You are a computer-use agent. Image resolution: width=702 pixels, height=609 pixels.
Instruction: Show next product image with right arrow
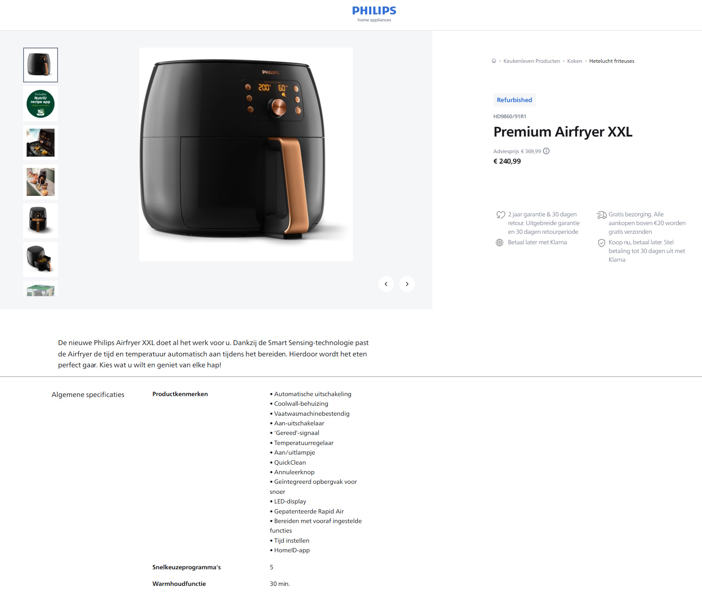pyautogui.click(x=407, y=284)
